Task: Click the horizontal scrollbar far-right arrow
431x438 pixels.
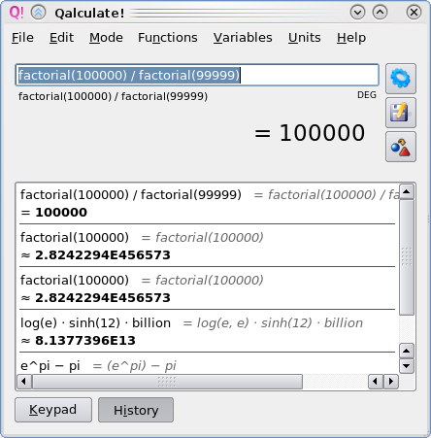Action: 391,382
